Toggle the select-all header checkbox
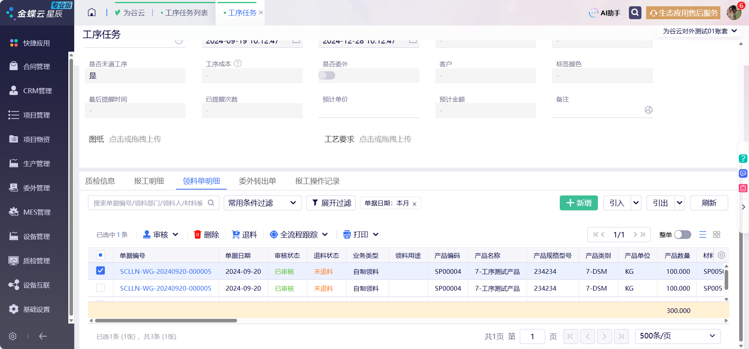 100,255
